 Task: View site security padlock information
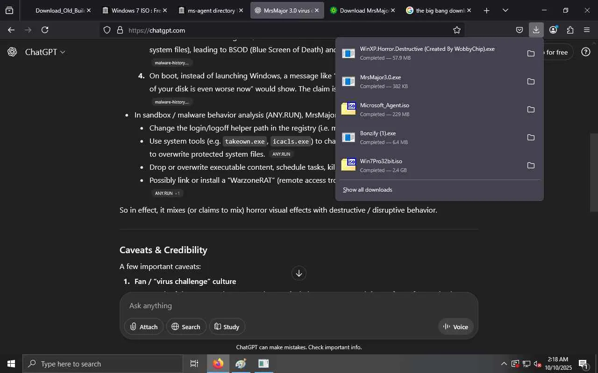[120, 30]
